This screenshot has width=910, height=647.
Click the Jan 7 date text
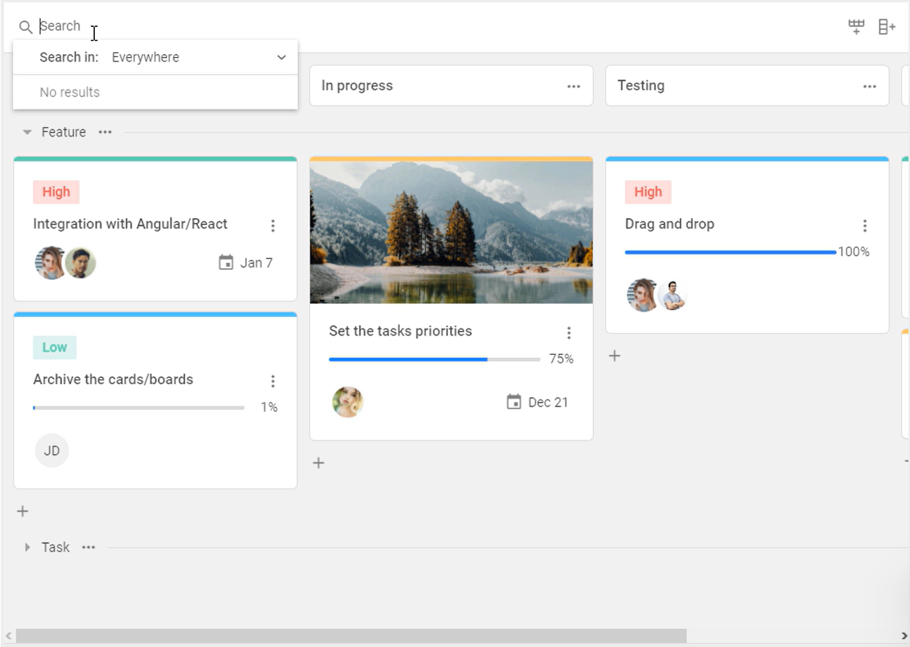point(256,263)
